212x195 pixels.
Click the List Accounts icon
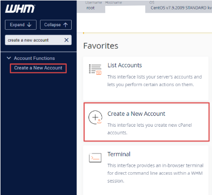(x=95, y=69)
